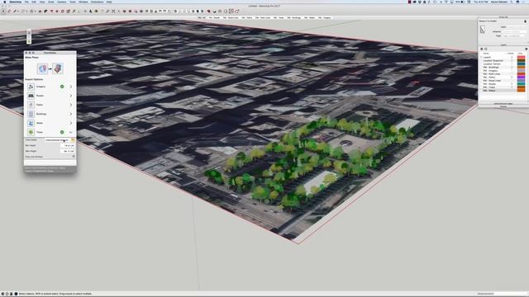Select PM - Path Lines layer row
The height and width of the screenshot is (297, 529).
tap(503, 73)
